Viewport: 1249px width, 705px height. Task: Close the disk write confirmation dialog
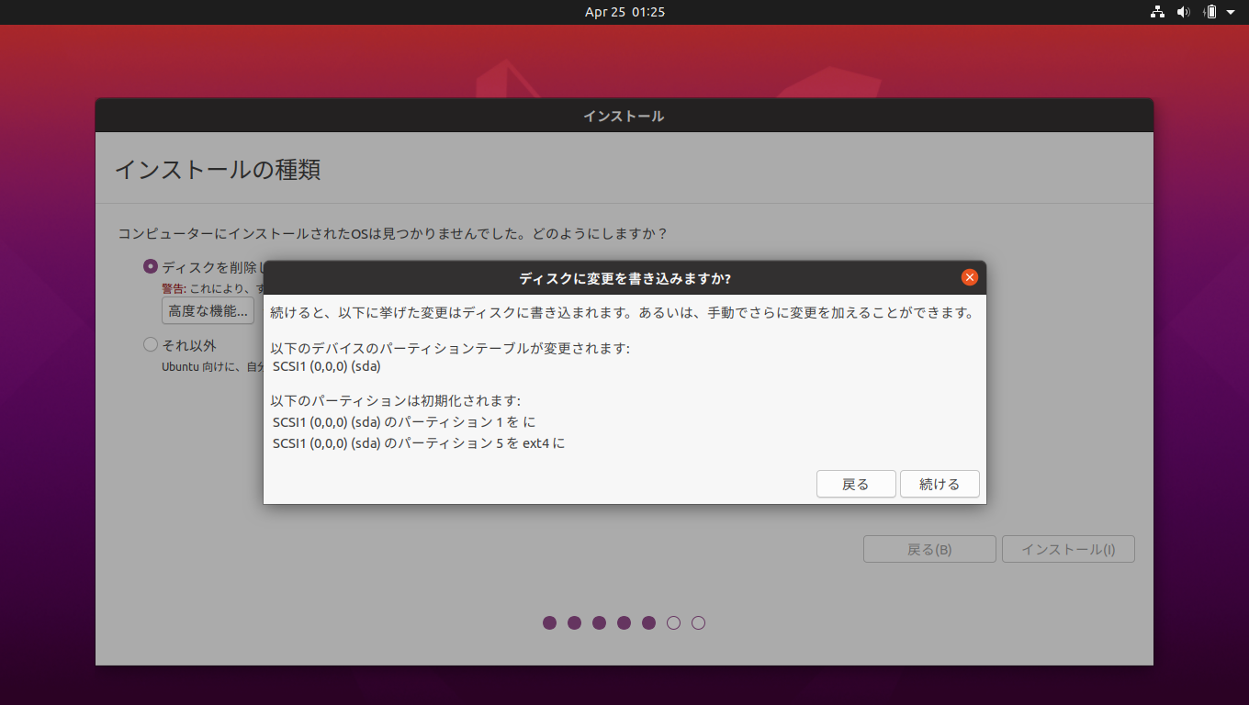coord(969,277)
